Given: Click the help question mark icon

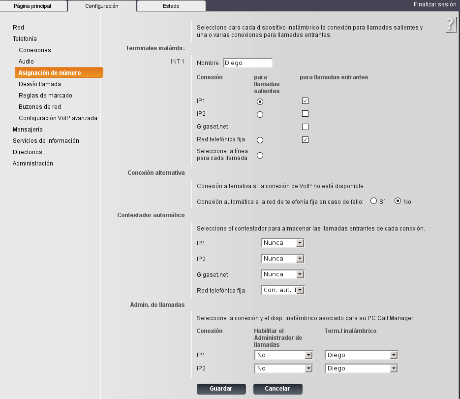Looking at the screenshot, I should [x=451, y=25].
